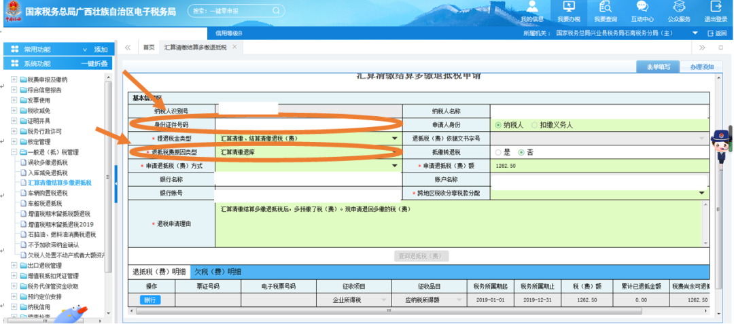Viewport: 734px width, 324px height.
Task: Open 我的信息 from the top bar
Action: pos(531,12)
